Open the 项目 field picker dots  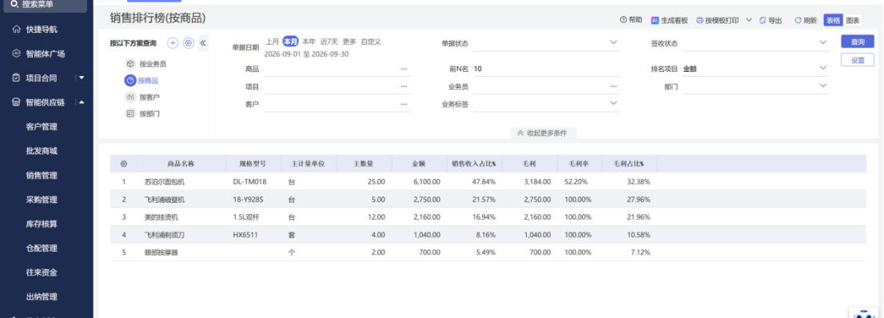point(404,86)
